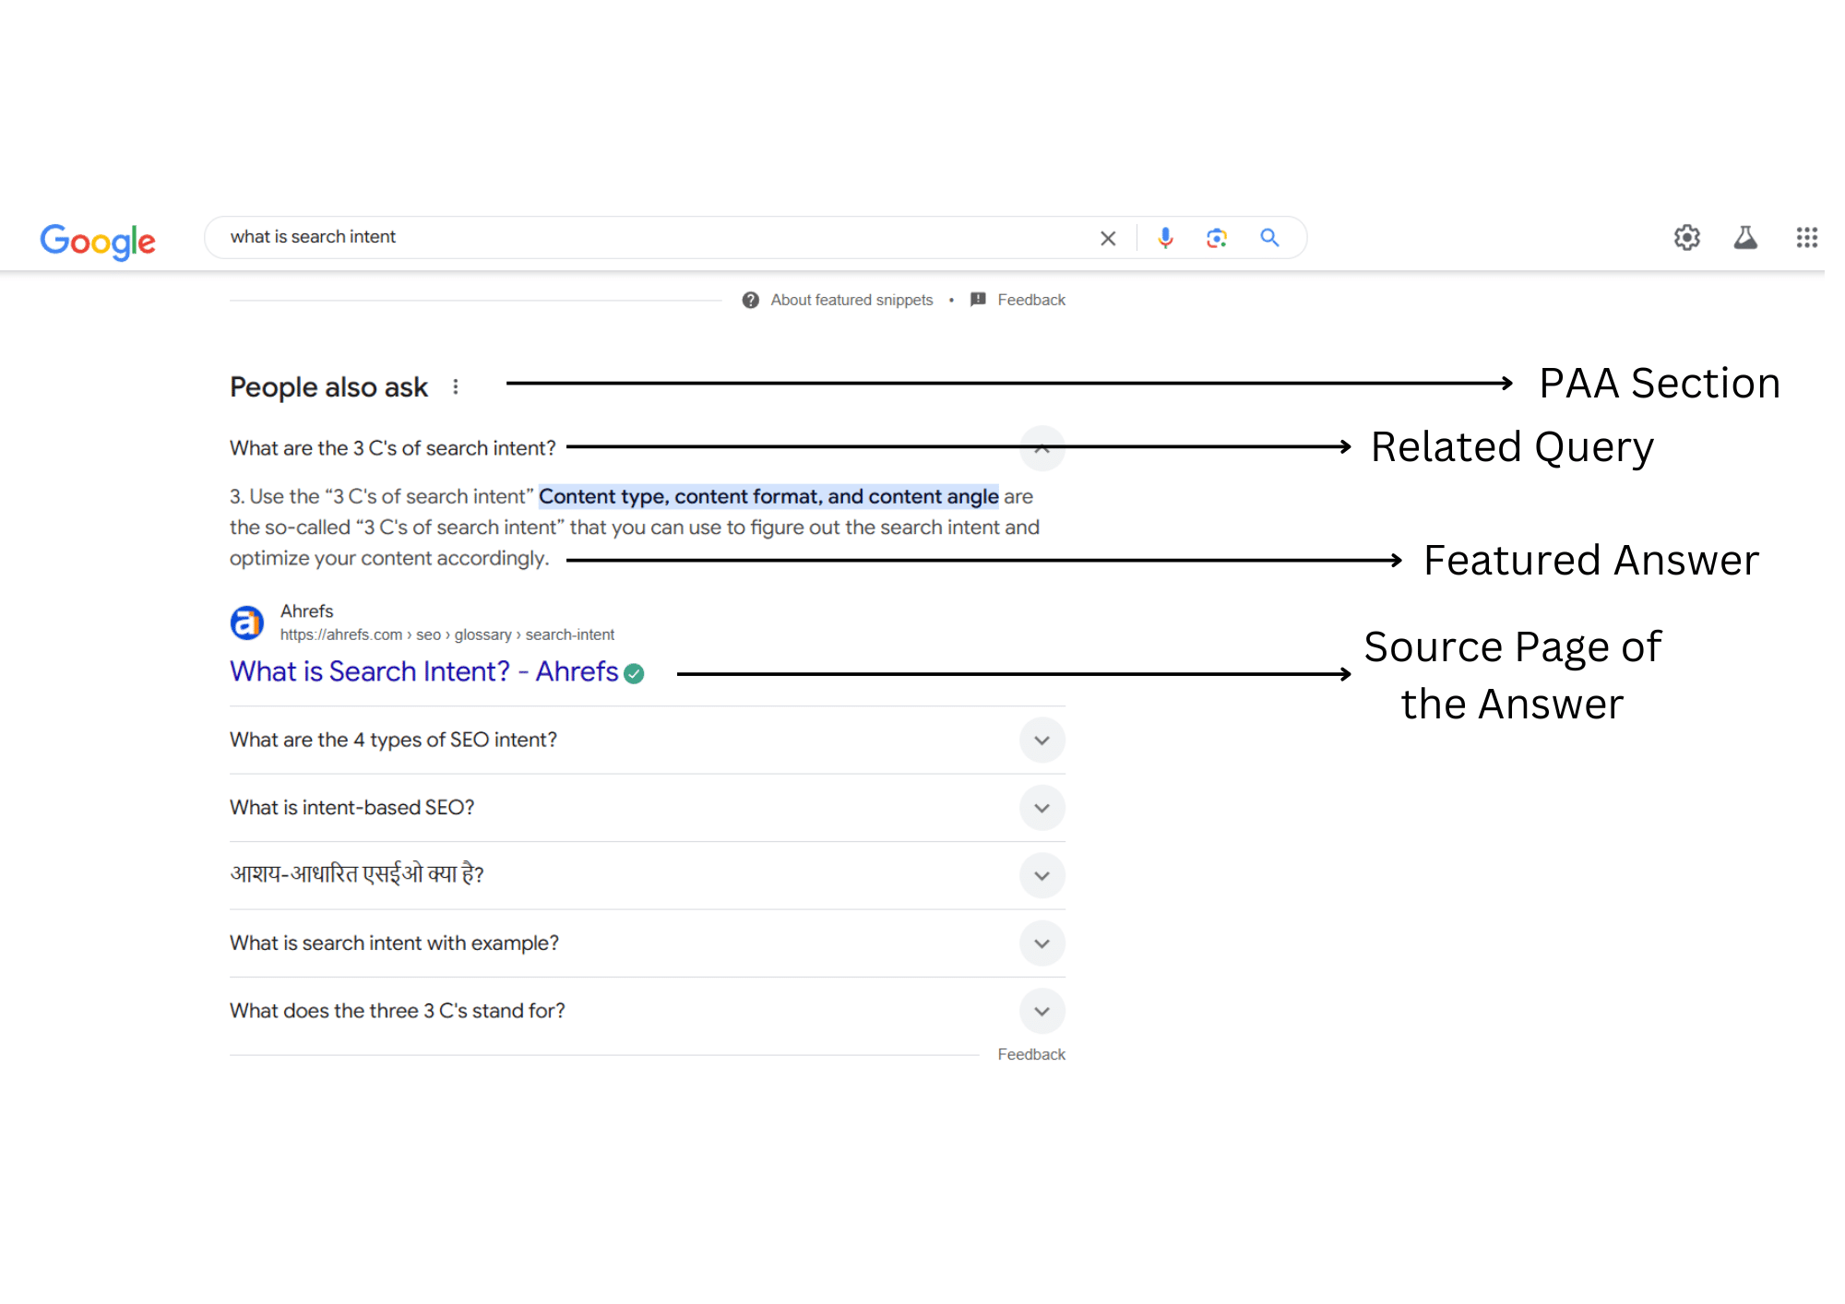Open Google Lens image search icon
This screenshot has height=1304, width=1845.
click(1217, 238)
